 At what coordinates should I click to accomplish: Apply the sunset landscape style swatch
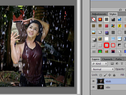93,32
